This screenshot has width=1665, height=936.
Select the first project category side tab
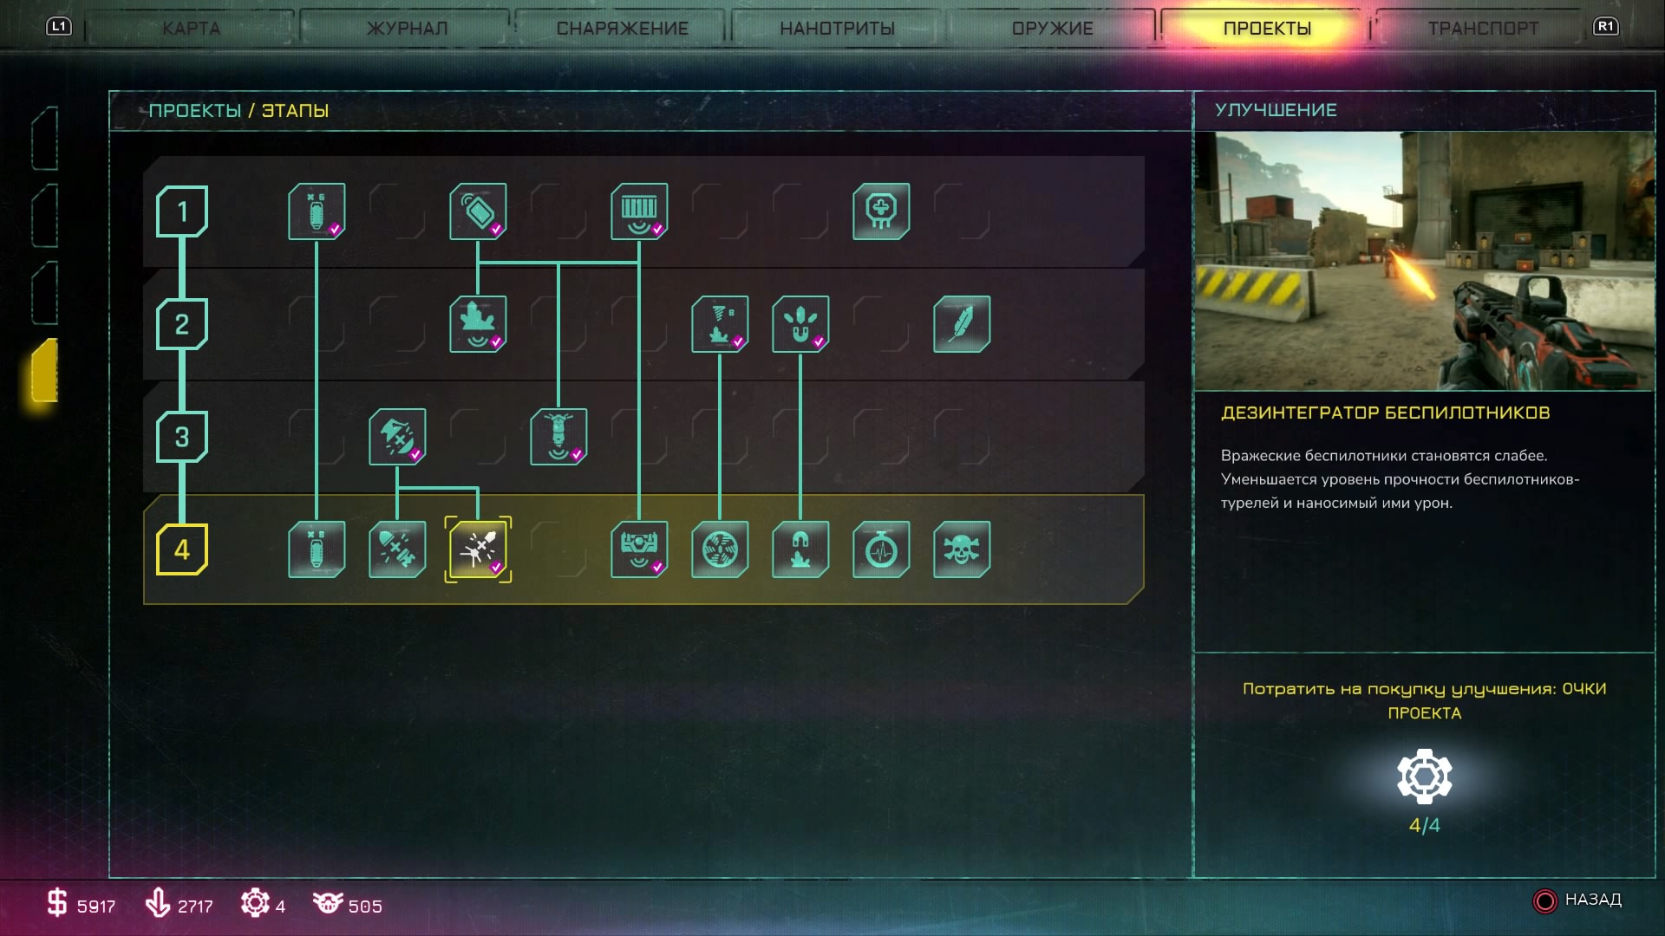tap(45, 138)
